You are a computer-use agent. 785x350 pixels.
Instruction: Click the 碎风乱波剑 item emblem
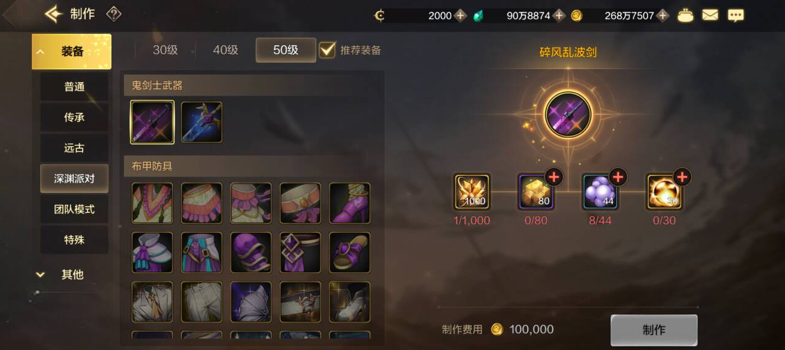coord(568,115)
